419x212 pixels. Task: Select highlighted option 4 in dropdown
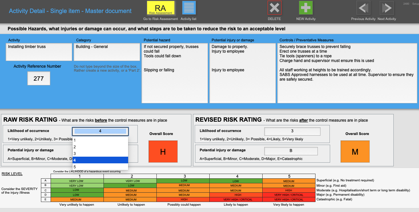100,160
